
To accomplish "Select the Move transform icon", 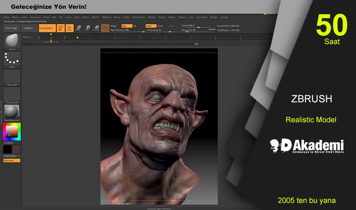I will click(78, 28).
